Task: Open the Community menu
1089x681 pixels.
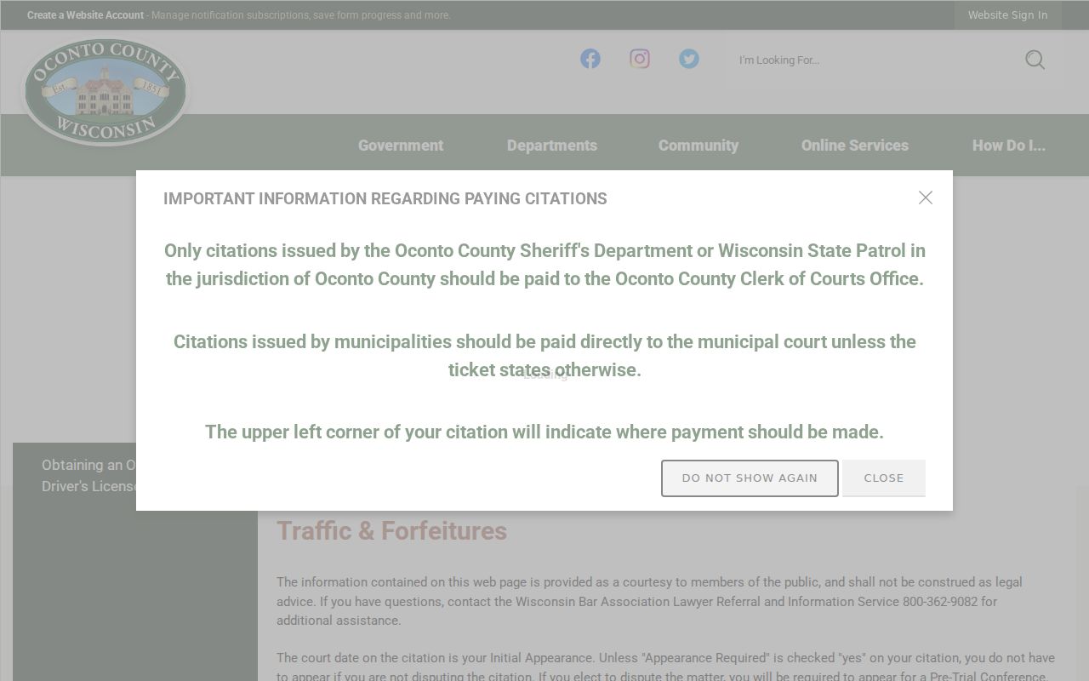Action: point(698,146)
